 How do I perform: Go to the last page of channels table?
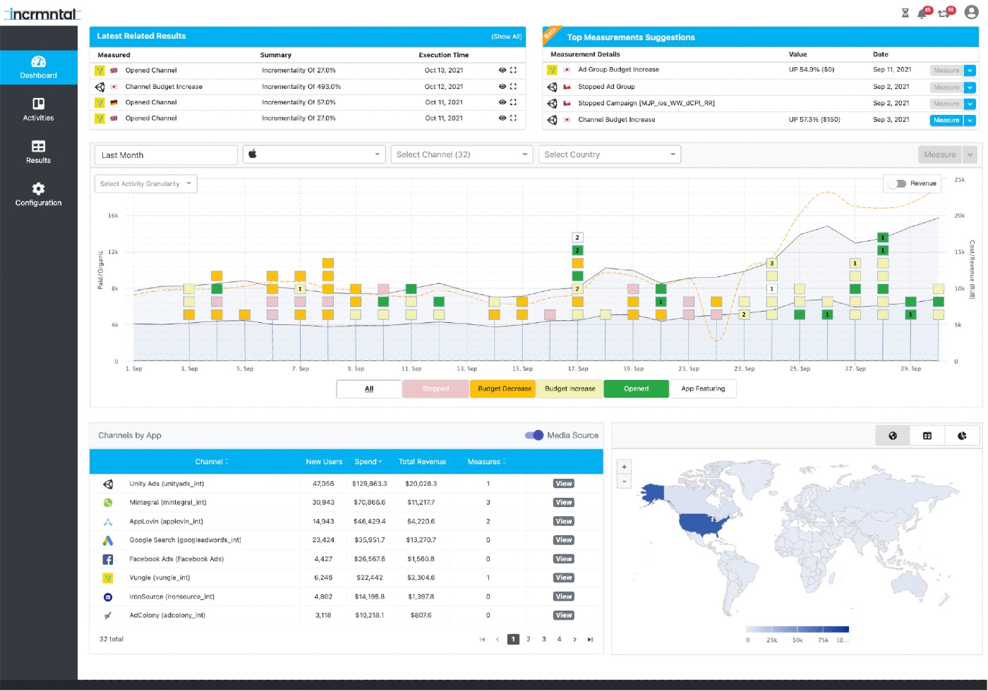click(x=590, y=640)
